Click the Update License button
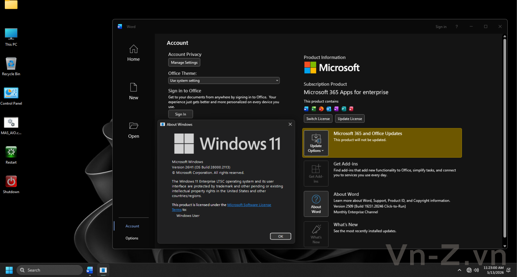 (x=350, y=119)
